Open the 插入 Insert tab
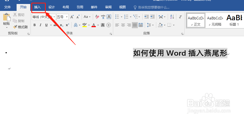The height and width of the screenshot is (119, 244). pos(37,7)
